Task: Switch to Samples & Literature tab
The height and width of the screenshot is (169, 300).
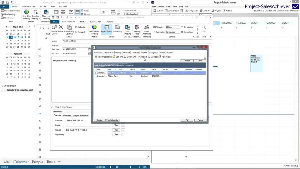Action: click(x=81, y=116)
